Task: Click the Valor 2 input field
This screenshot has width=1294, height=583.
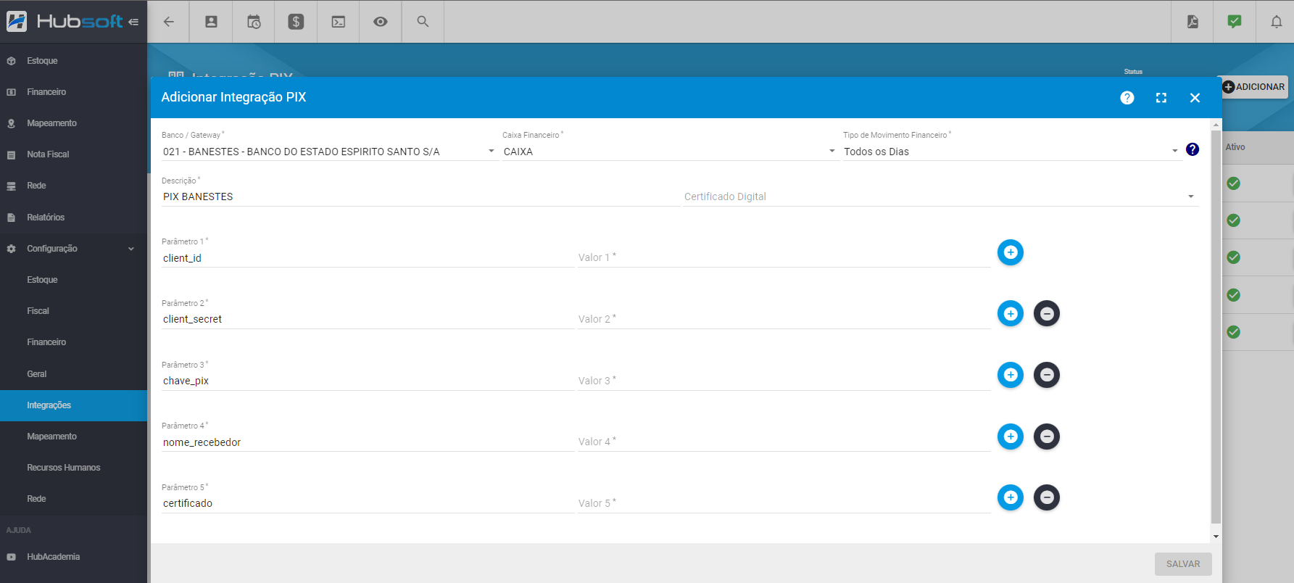Action: coord(784,319)
